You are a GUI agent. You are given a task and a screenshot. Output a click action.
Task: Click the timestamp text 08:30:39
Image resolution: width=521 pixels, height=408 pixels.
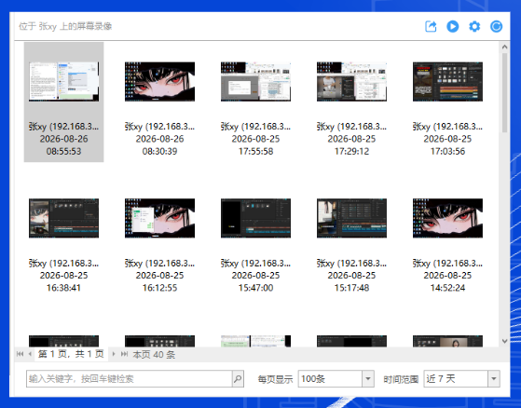coord(159,152)
